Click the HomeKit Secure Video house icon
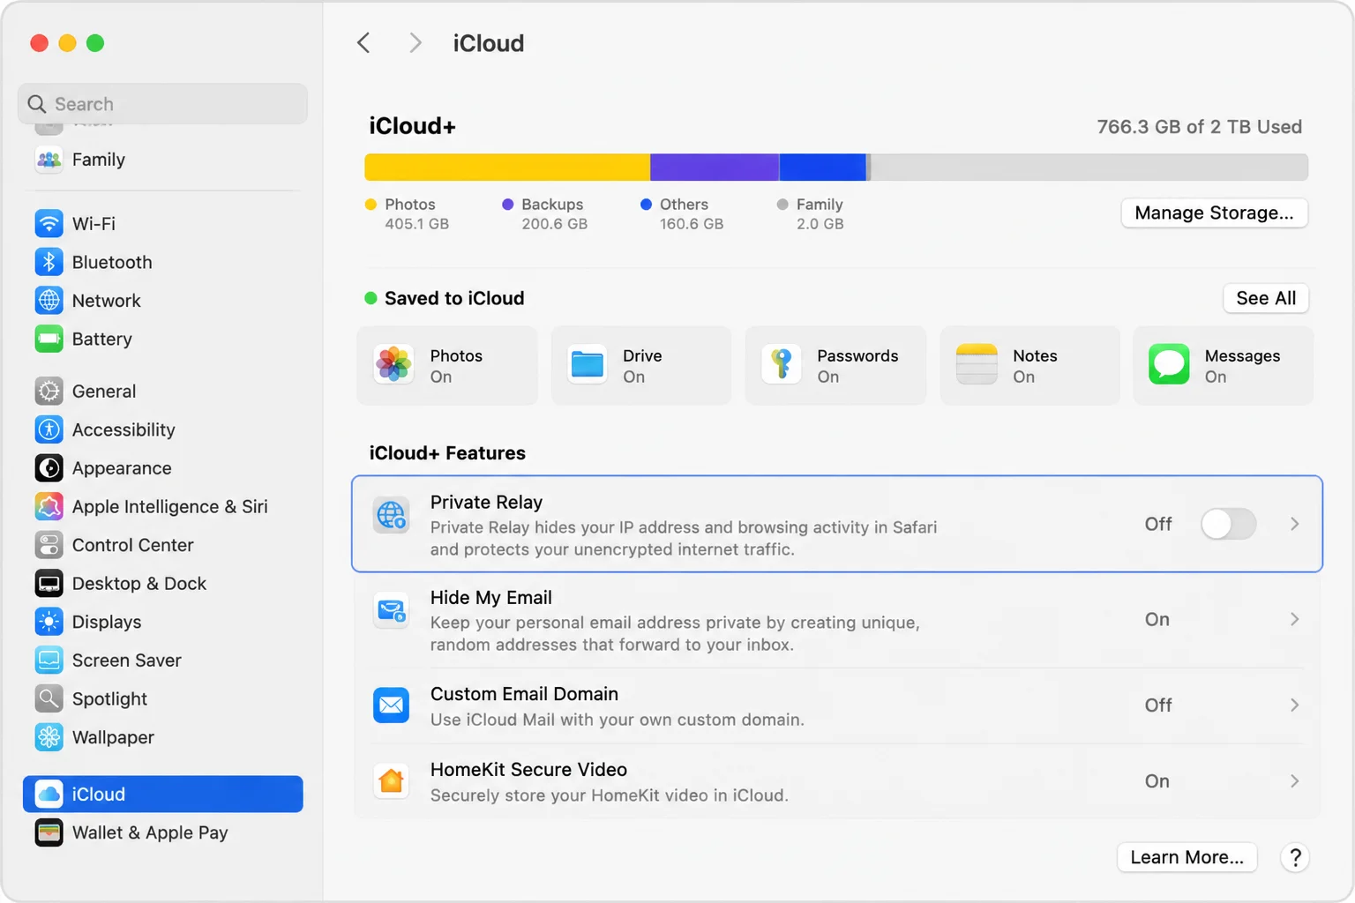 [391, 781]
